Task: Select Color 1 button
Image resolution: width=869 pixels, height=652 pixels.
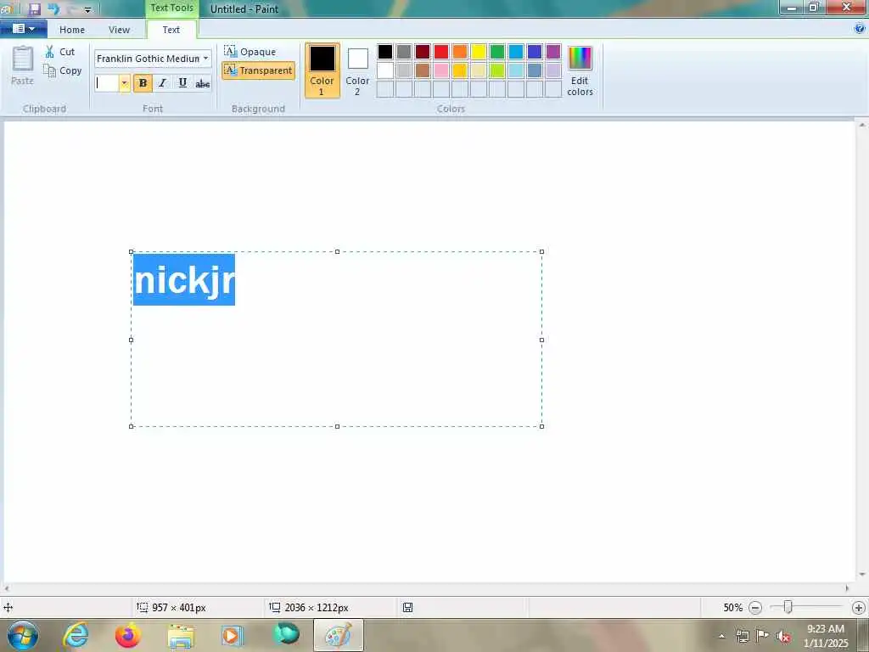Action: (x=322, y=70)
